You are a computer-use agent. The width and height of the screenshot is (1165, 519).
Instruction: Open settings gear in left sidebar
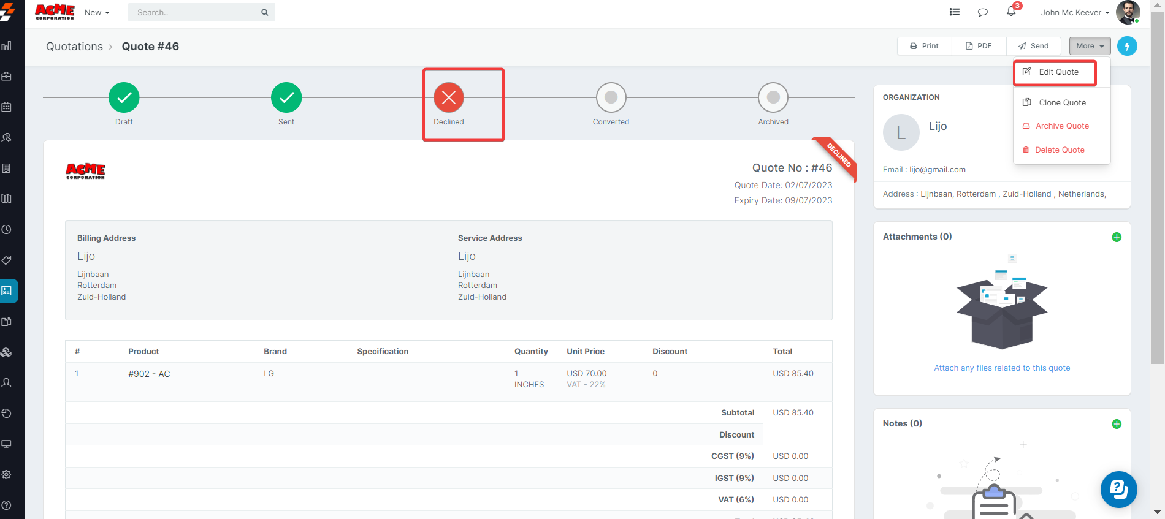tap(7, 474)
